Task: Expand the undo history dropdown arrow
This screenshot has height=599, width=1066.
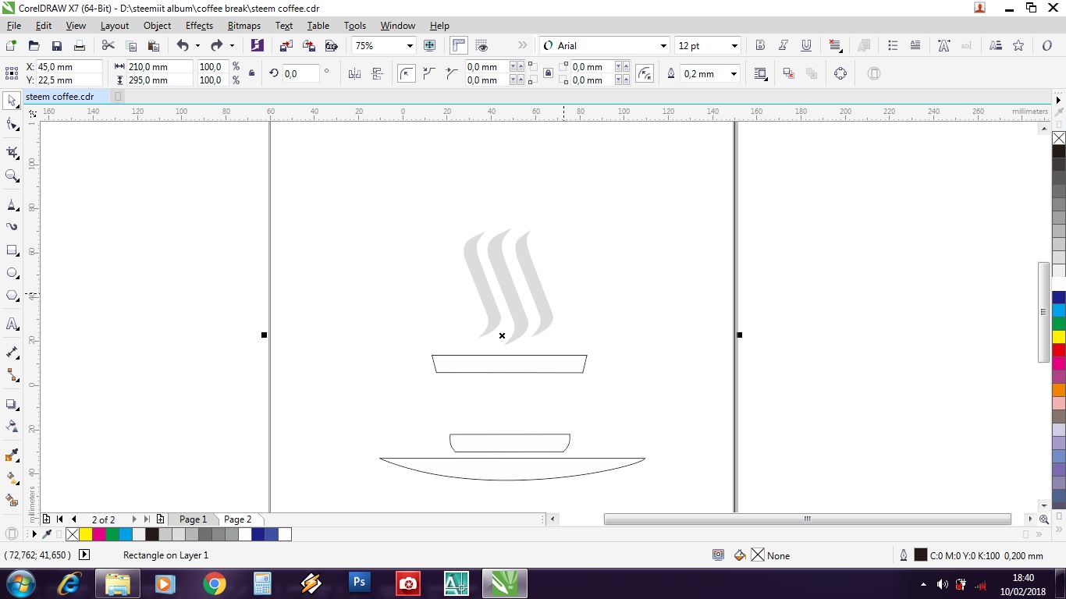Action: click(x=197, y=46)
